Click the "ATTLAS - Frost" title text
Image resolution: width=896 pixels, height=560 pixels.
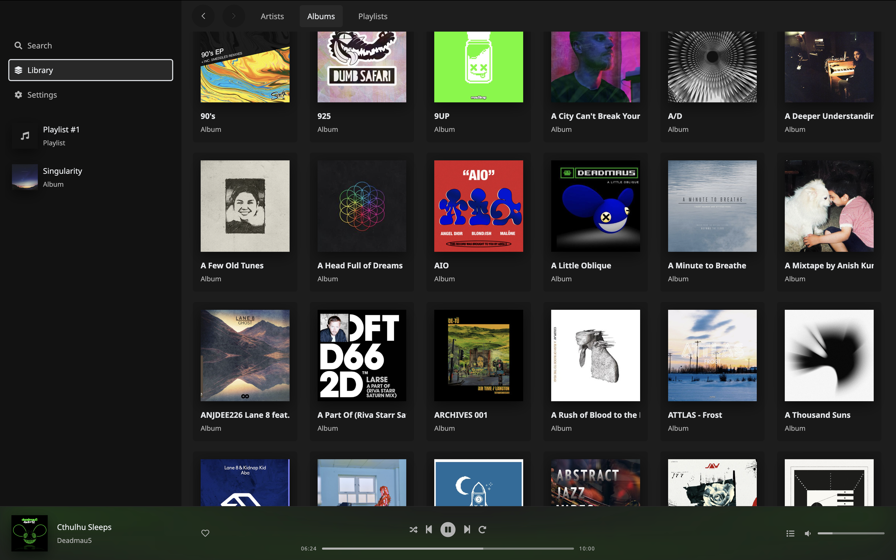click(695, 415)
